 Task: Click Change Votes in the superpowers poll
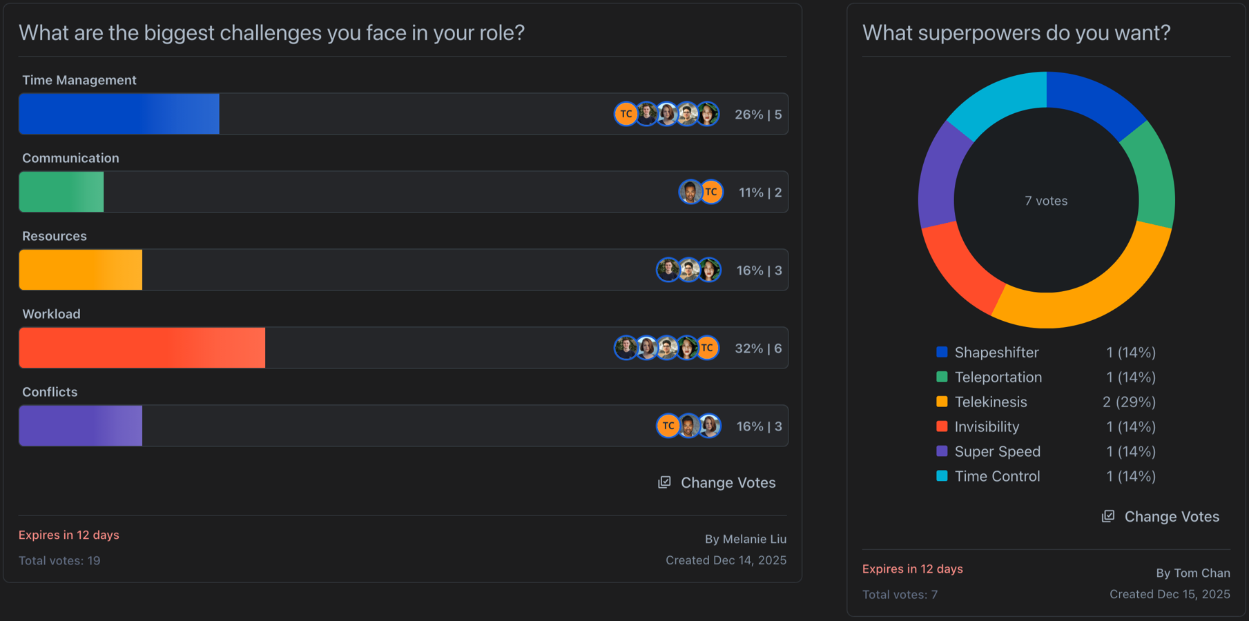coord(1171,517)
